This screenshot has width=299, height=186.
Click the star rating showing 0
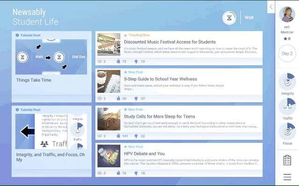point(287,39)
